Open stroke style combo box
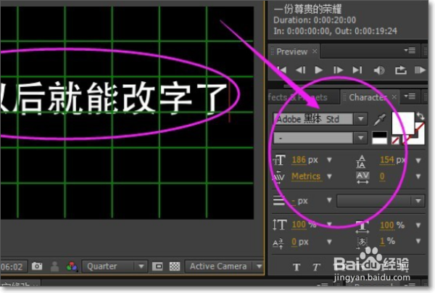The height and width of the screenshot is (293, 435). click(x=381, y=201)
